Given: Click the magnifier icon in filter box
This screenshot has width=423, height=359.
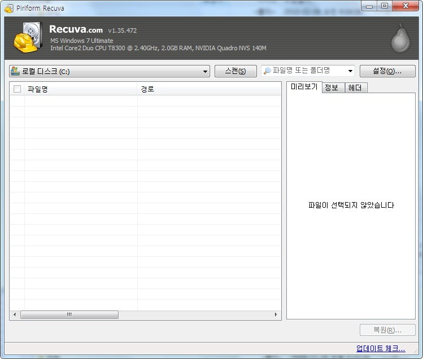Looking at the screenshot, I should (267, 71).
